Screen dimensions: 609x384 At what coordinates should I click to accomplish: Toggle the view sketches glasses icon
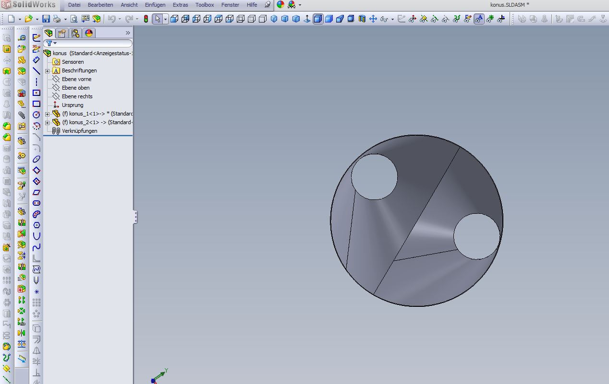click(468, 19)
